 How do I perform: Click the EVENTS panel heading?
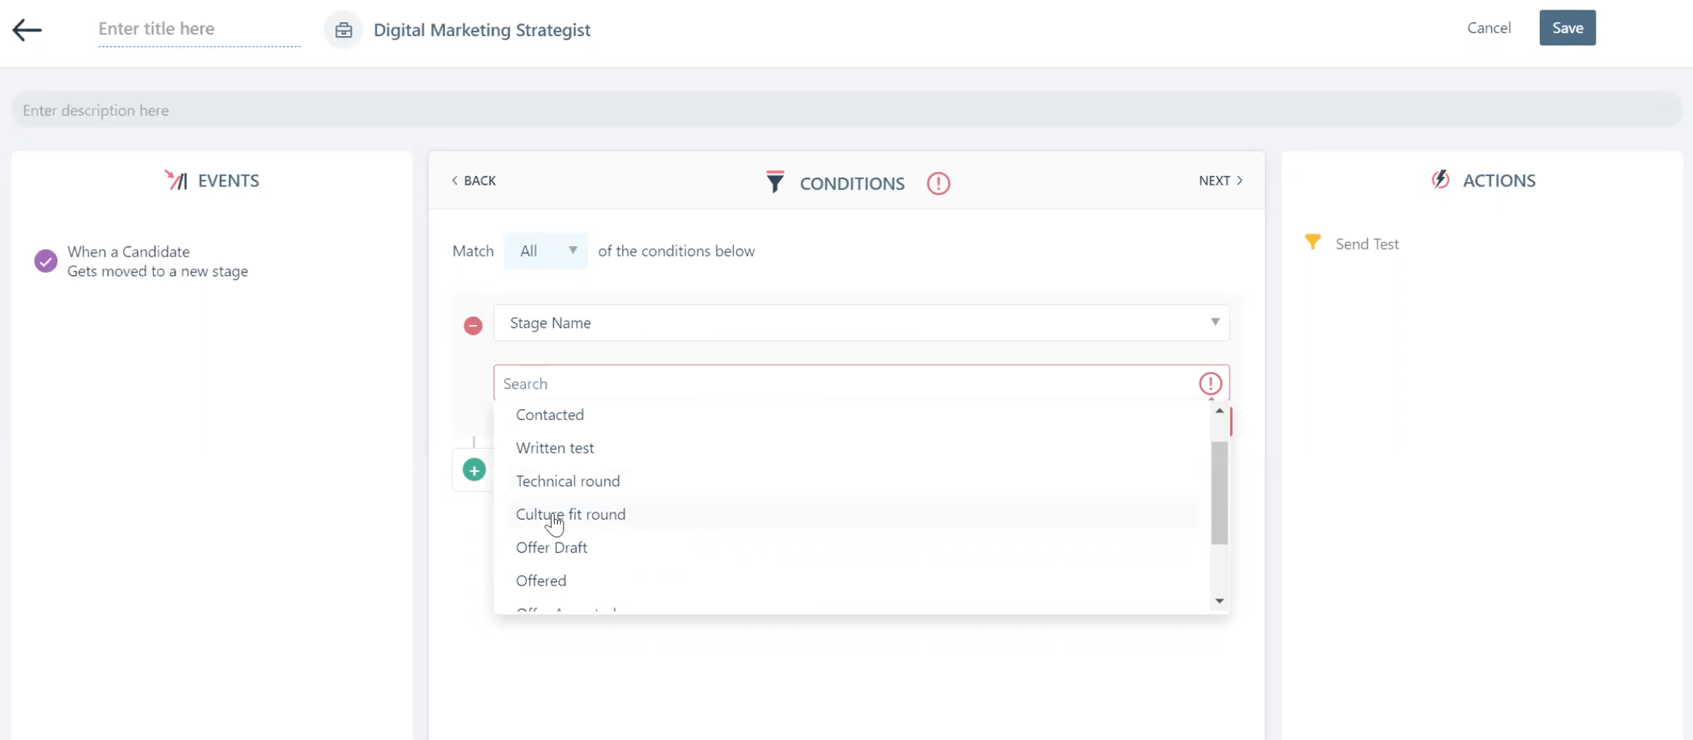[x=228, y=181]
